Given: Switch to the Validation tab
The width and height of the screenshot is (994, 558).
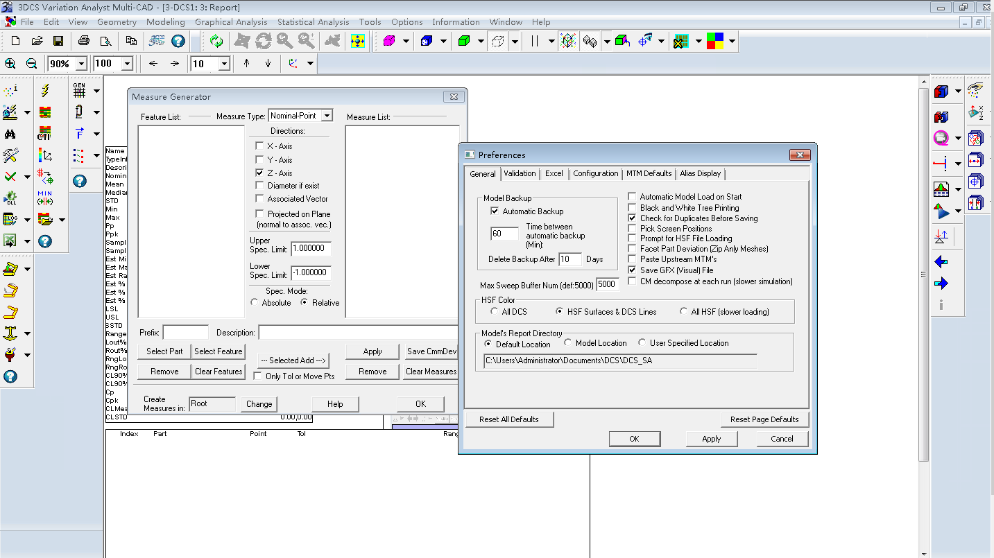Looking at the screenshot, I should (520, 173).
